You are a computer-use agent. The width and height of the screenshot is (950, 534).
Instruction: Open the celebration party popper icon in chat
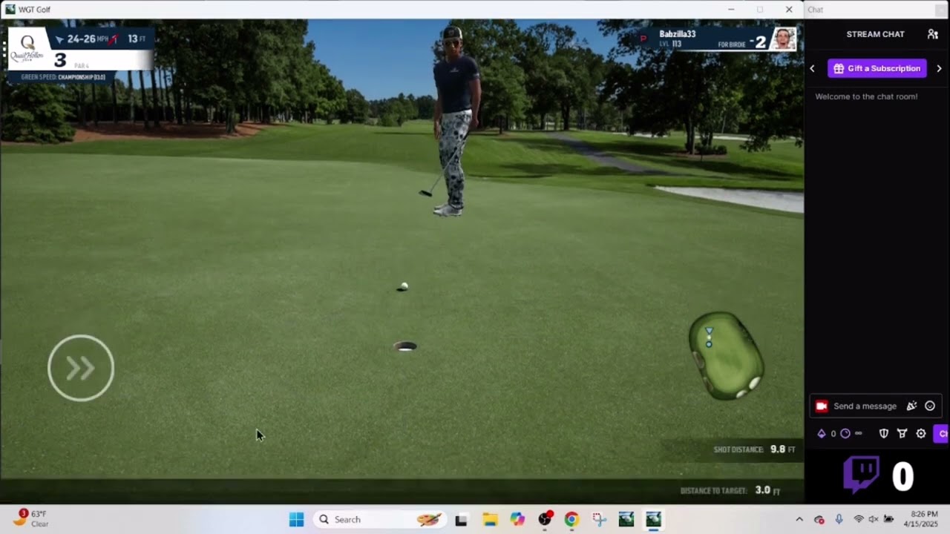(x=912, y=406)
